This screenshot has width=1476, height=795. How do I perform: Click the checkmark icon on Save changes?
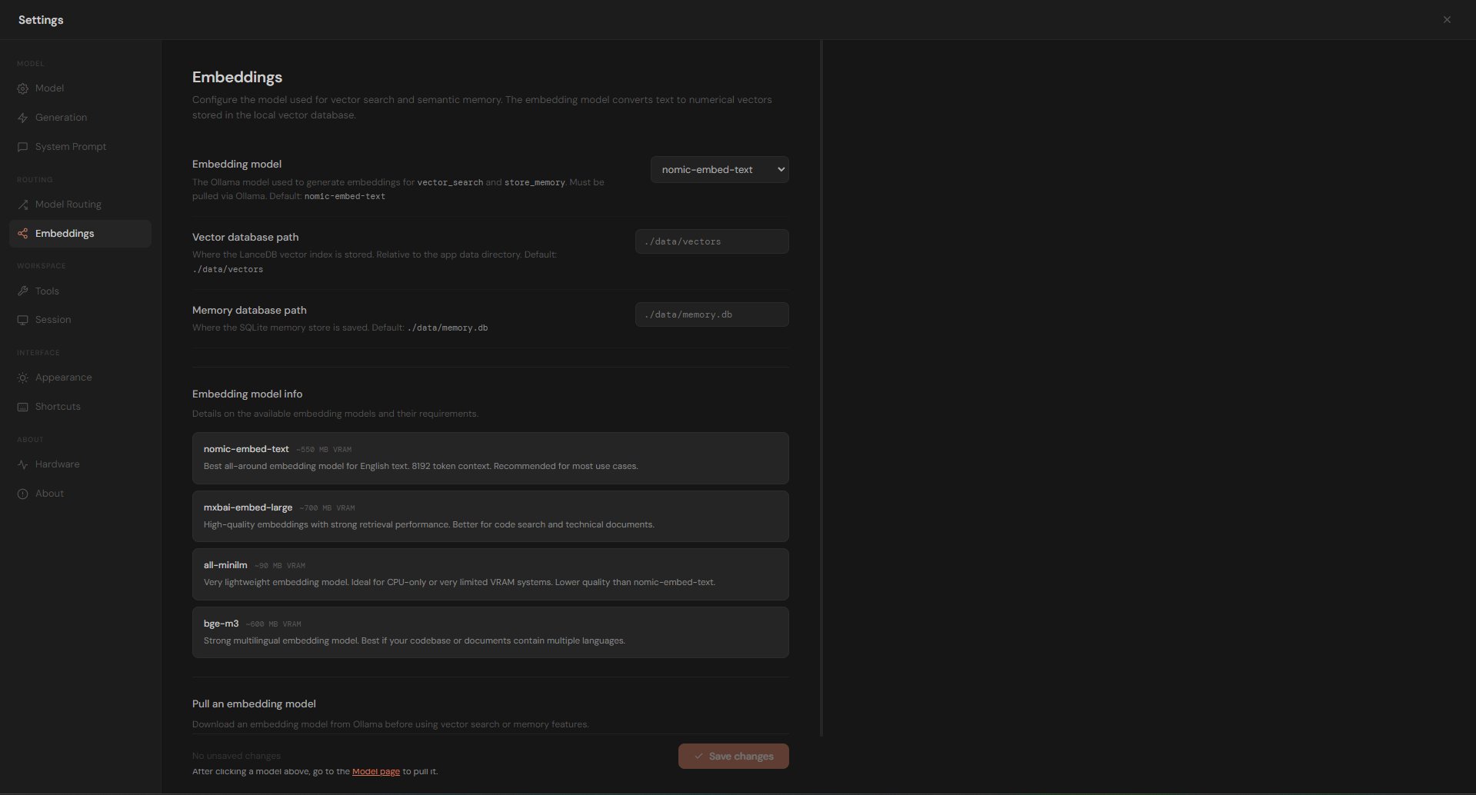(x=698, y=757)
